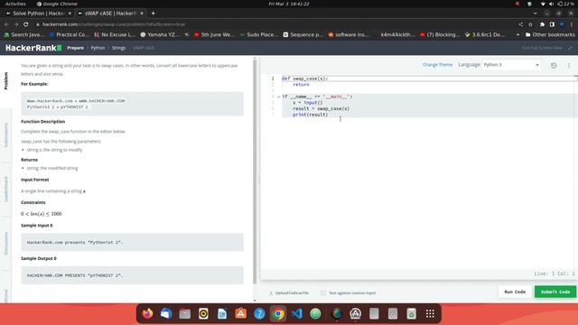Open the green round app in dock
578x325 pixels.
tap(315, 313)
